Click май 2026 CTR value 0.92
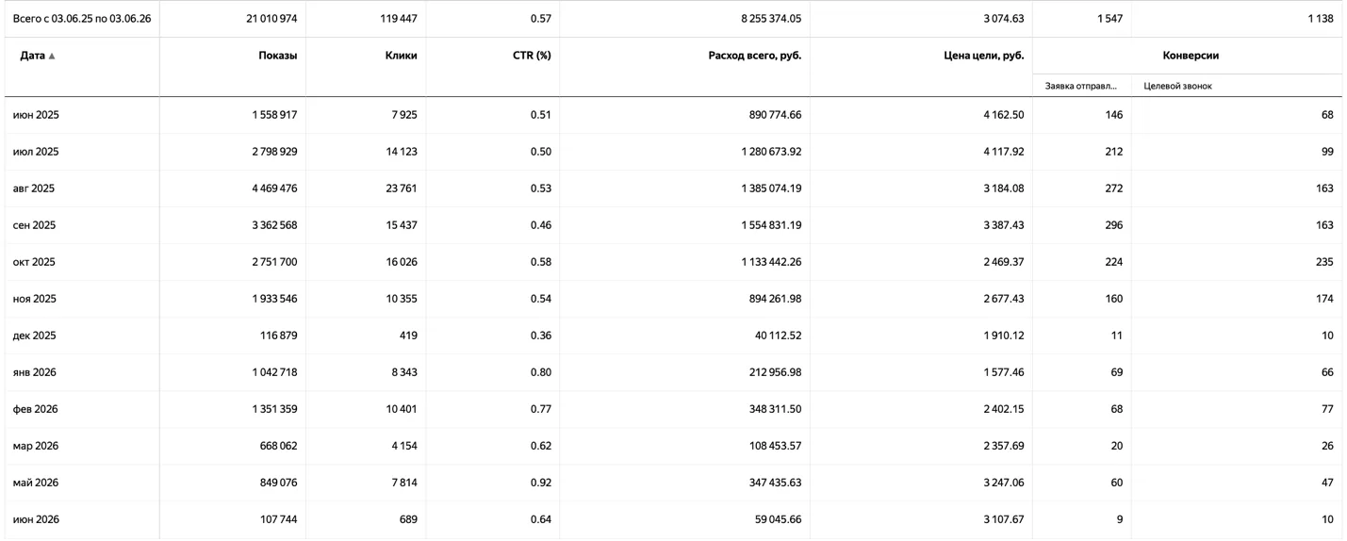This screenshot has width=1347, height=541. point(541,483)
